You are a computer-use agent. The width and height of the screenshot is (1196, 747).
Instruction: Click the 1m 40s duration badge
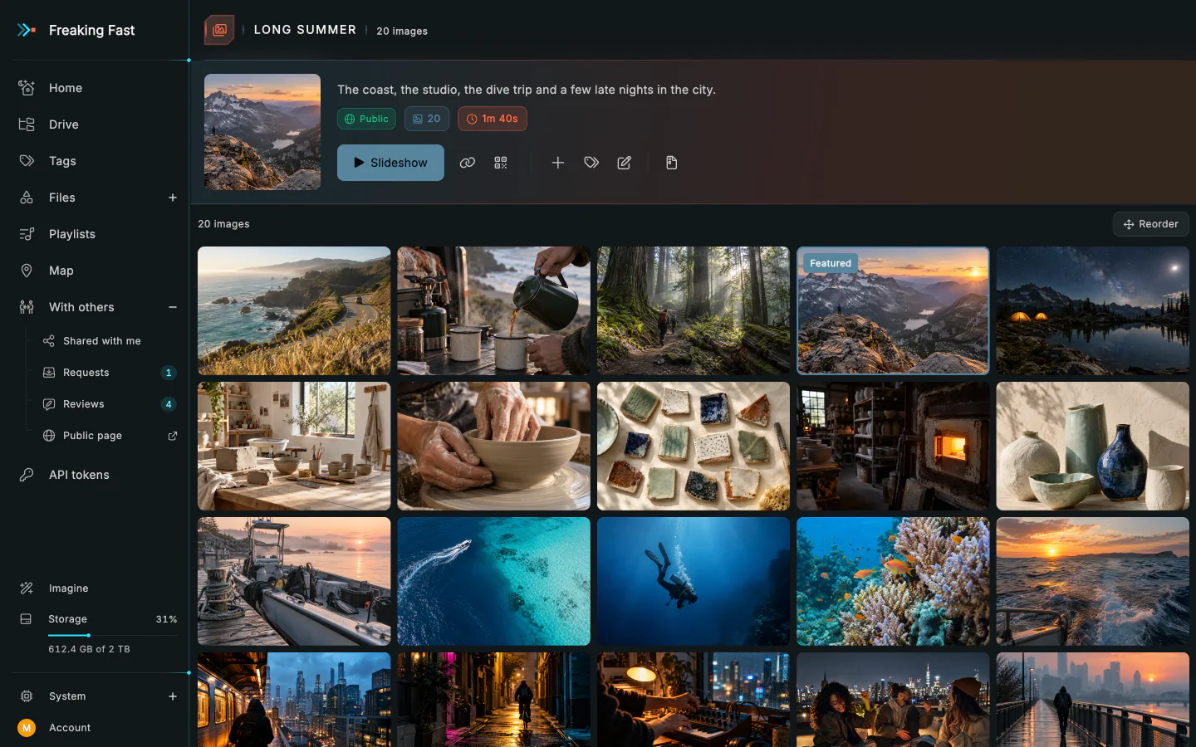tap(493, 119)
